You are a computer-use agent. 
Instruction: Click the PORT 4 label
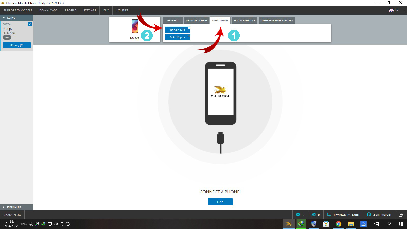[x=7, y=24]
